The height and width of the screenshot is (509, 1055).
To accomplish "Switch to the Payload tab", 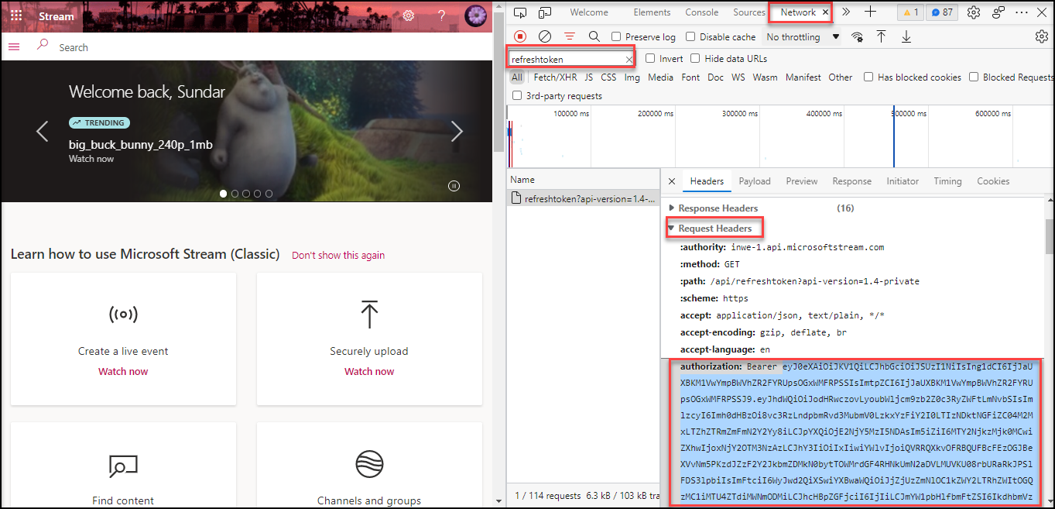I will [754, 181].
